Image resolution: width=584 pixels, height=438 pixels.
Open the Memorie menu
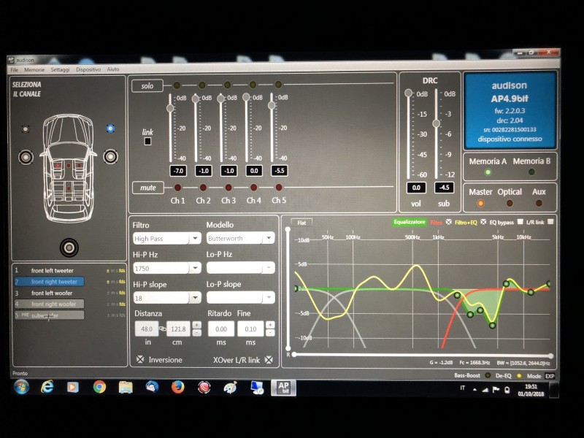(34, 69)
